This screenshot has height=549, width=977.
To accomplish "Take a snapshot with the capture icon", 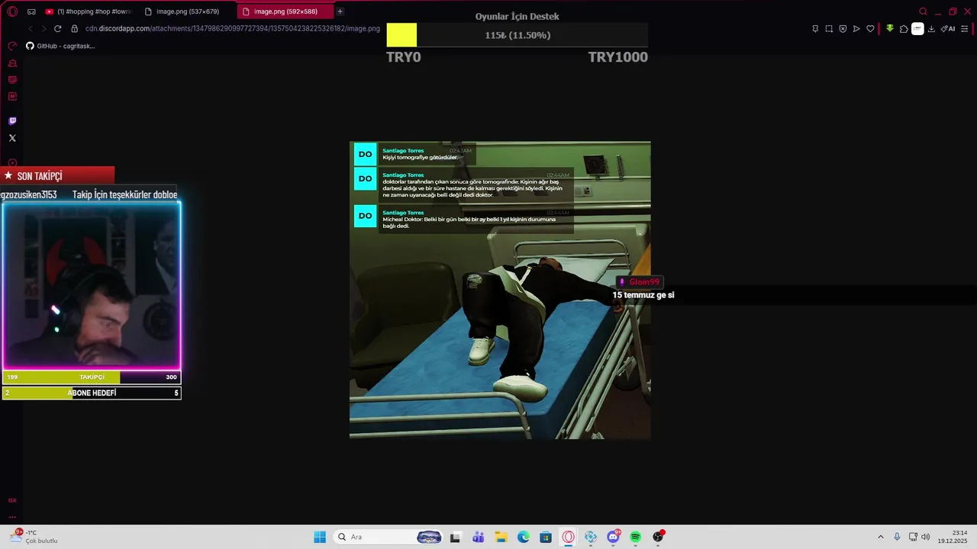I will tap(829, 29).
